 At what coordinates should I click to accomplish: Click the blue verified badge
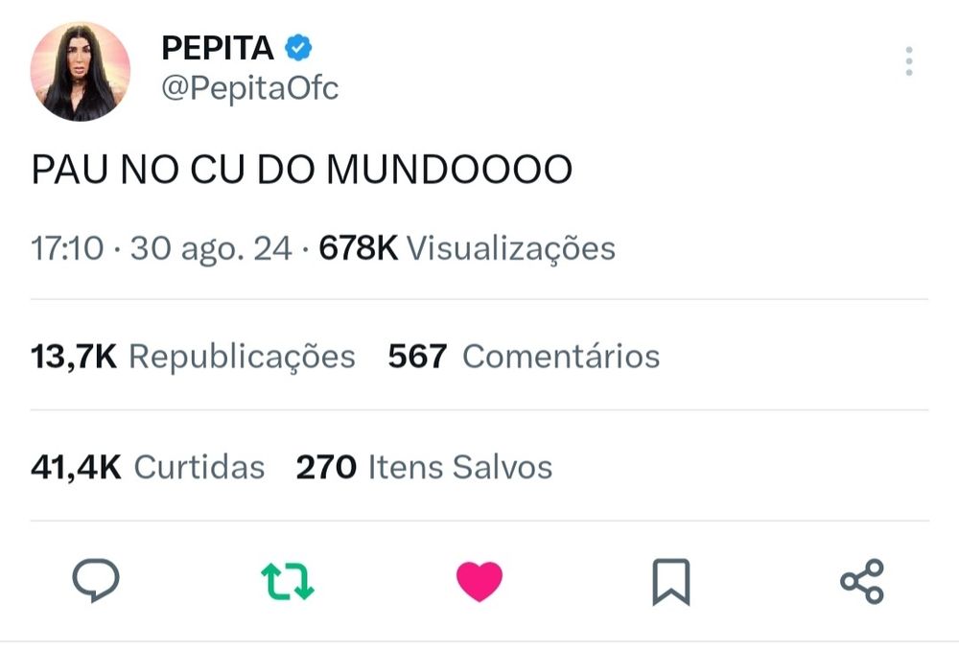(x=298, y=48)
